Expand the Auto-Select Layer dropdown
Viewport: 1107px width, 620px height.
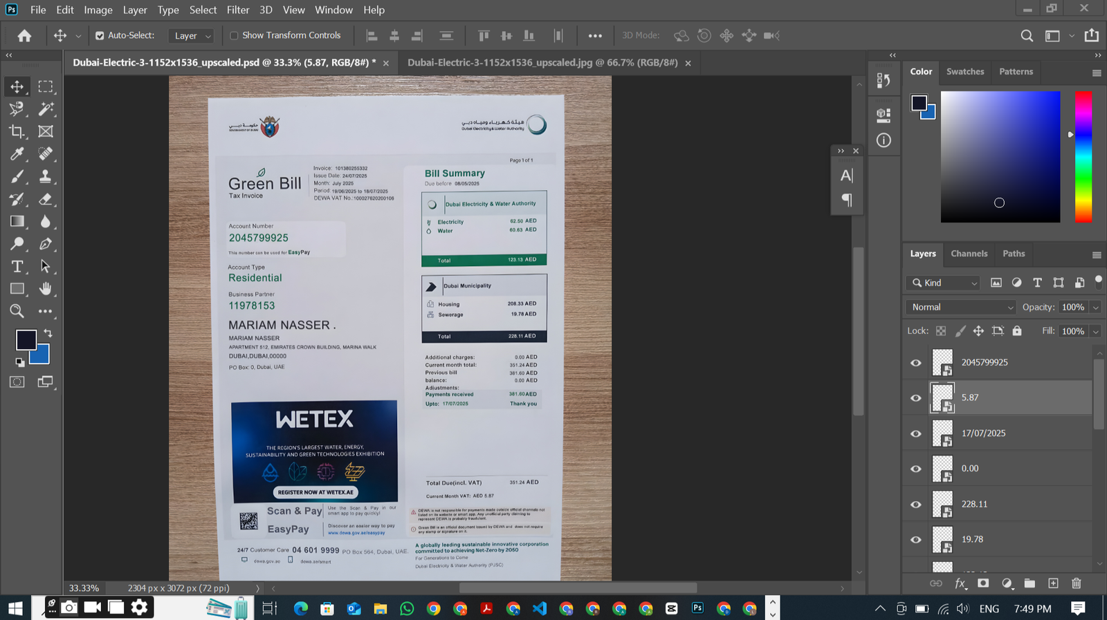[x=192, y=36]
